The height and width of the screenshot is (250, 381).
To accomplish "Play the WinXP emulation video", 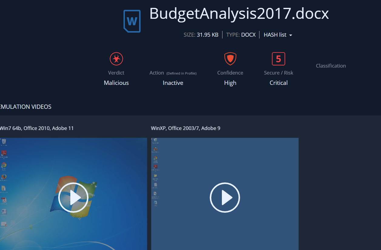I will pyautogui.click(x=225, y=198).
